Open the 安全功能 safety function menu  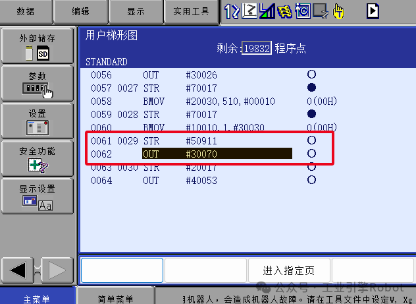tap(37, 159)
